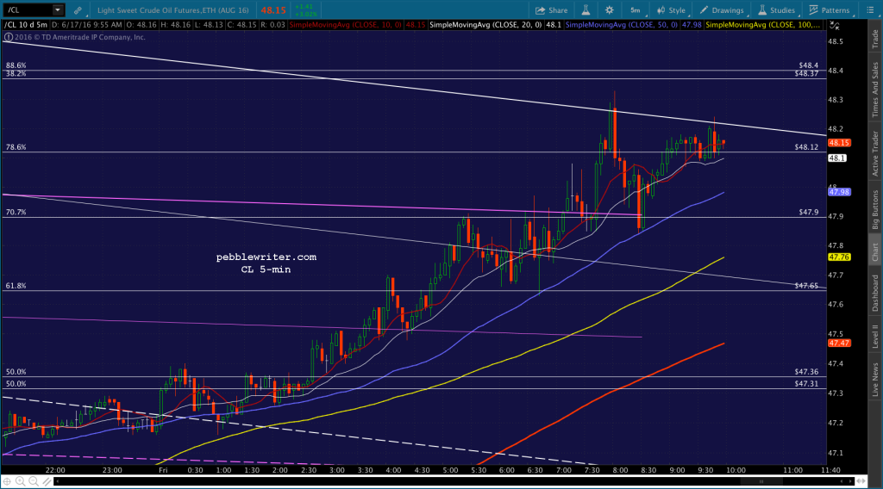Click the scrollbar right arrow
The height and width of the screenshot is (489, 883).
tap(850, 481)
